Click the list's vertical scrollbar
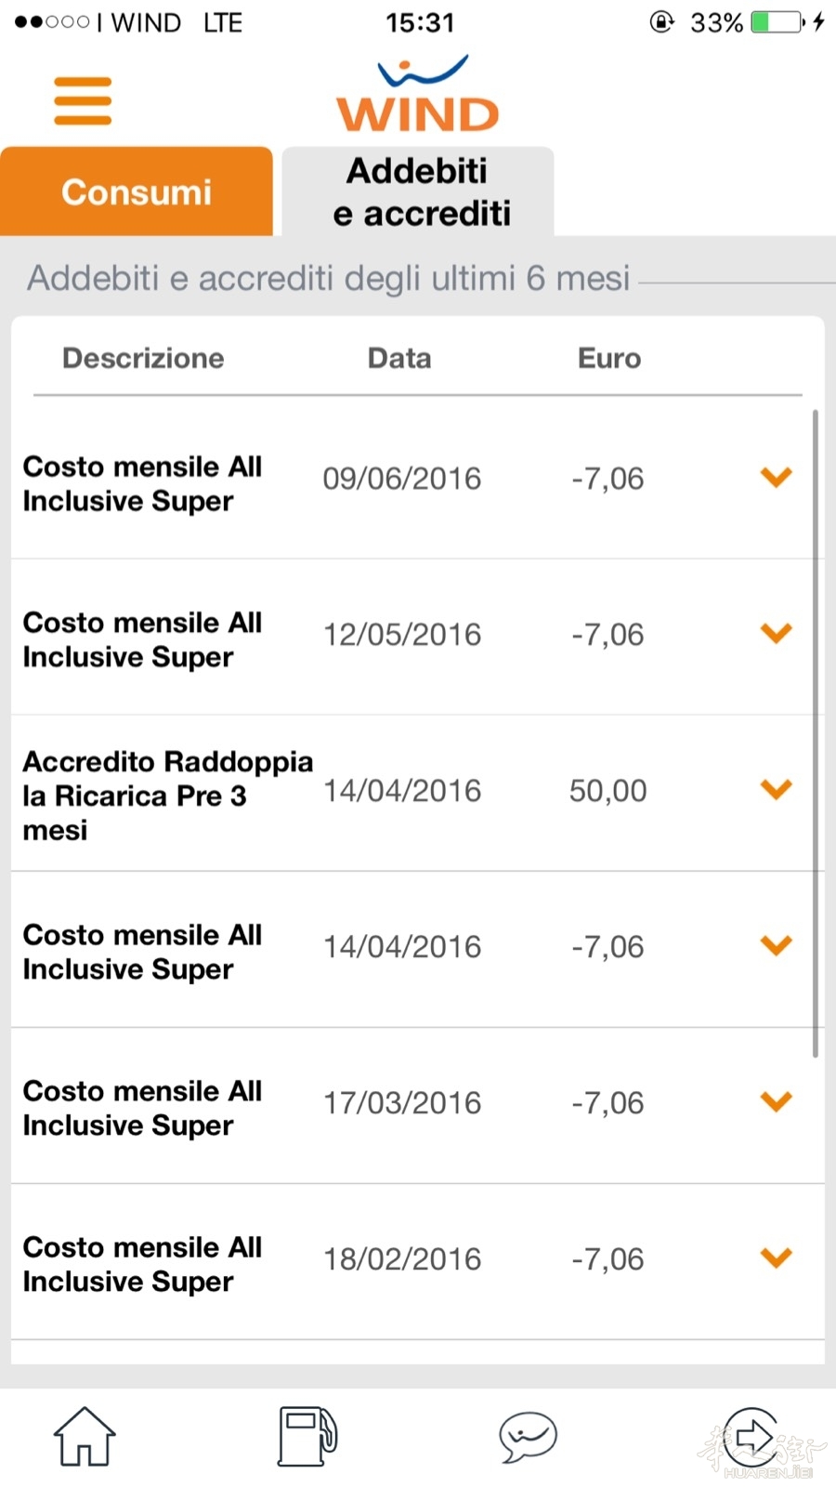Screen dimensions: 836x1487 815,732
